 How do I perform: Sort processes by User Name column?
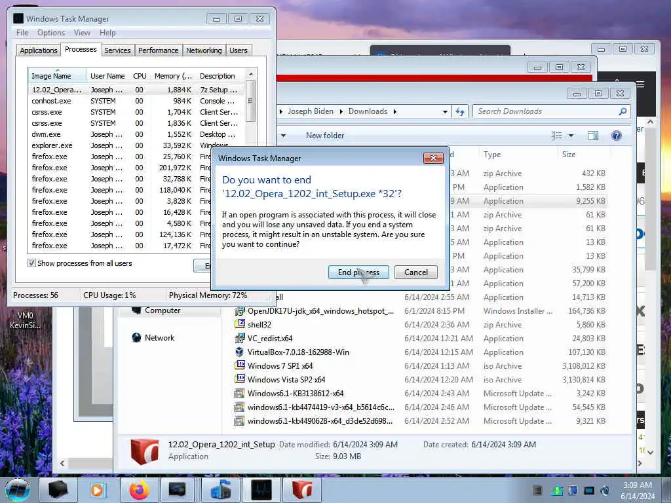coord(107,76)
